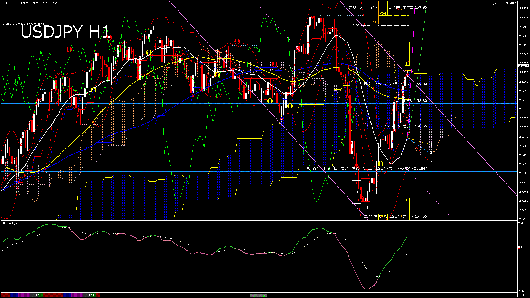This screenshot has width=530, height=298.
Task: Click the 159.247 price tag on the price axis
Action: click(524, 66)
